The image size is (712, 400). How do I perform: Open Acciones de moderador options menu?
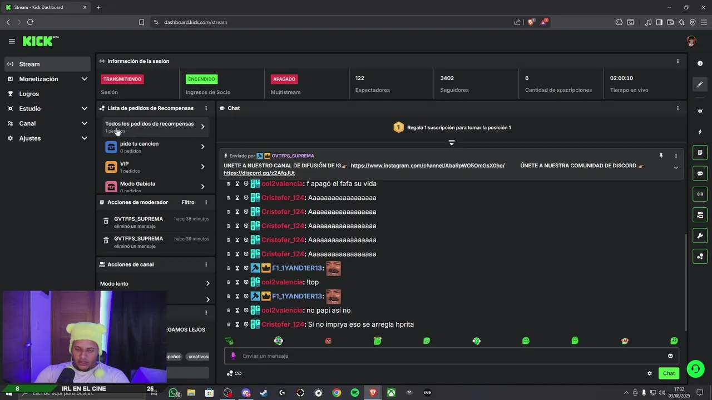coord(206,202)
